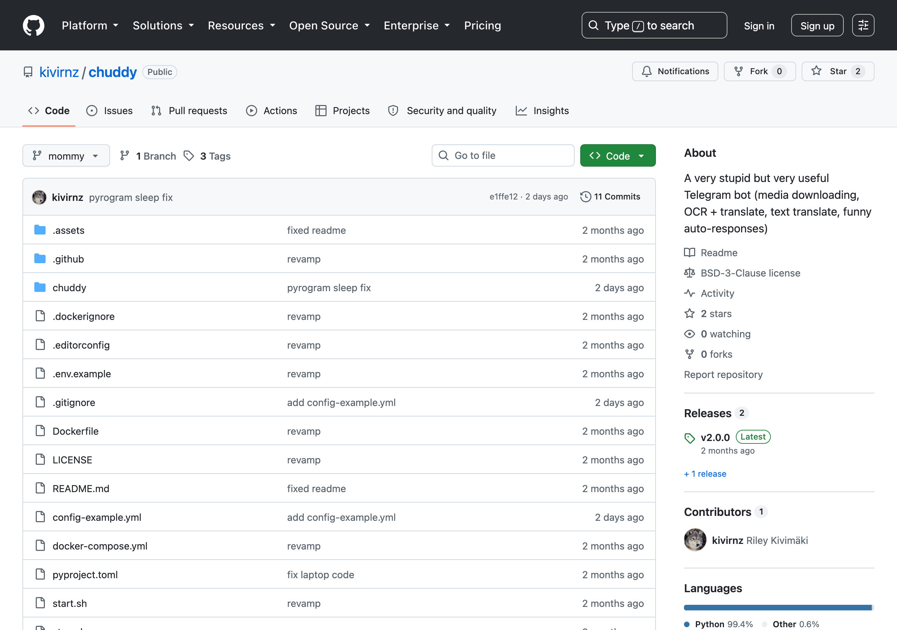Click the Python language bar segment
This screenshot has height=630, width=897.
pos(778,607)
